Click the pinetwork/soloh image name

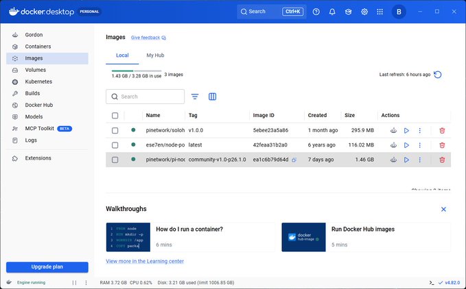[165, 130]
